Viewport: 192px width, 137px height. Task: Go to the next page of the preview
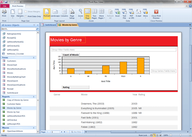(62, 132)
